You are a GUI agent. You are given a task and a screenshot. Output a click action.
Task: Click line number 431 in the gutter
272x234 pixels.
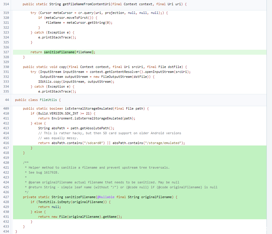[6, 217]
